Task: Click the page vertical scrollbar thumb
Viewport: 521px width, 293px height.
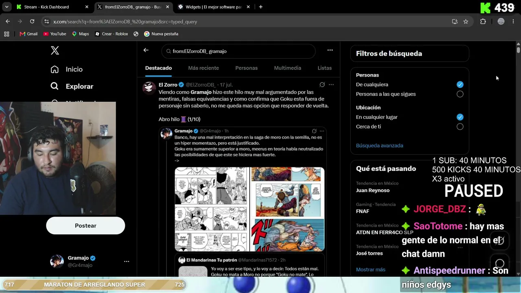Action: tap(518, 49)
